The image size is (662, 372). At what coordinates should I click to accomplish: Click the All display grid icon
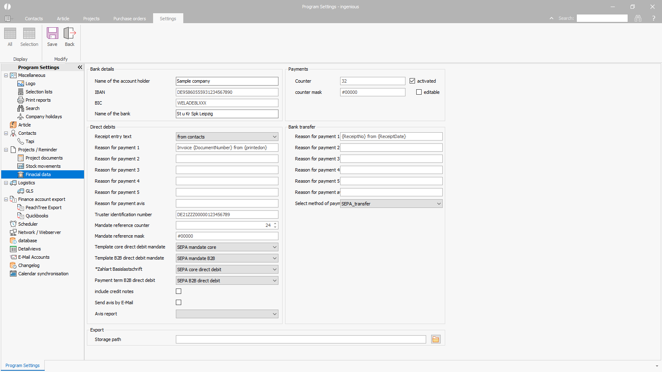tap(10, 33)
